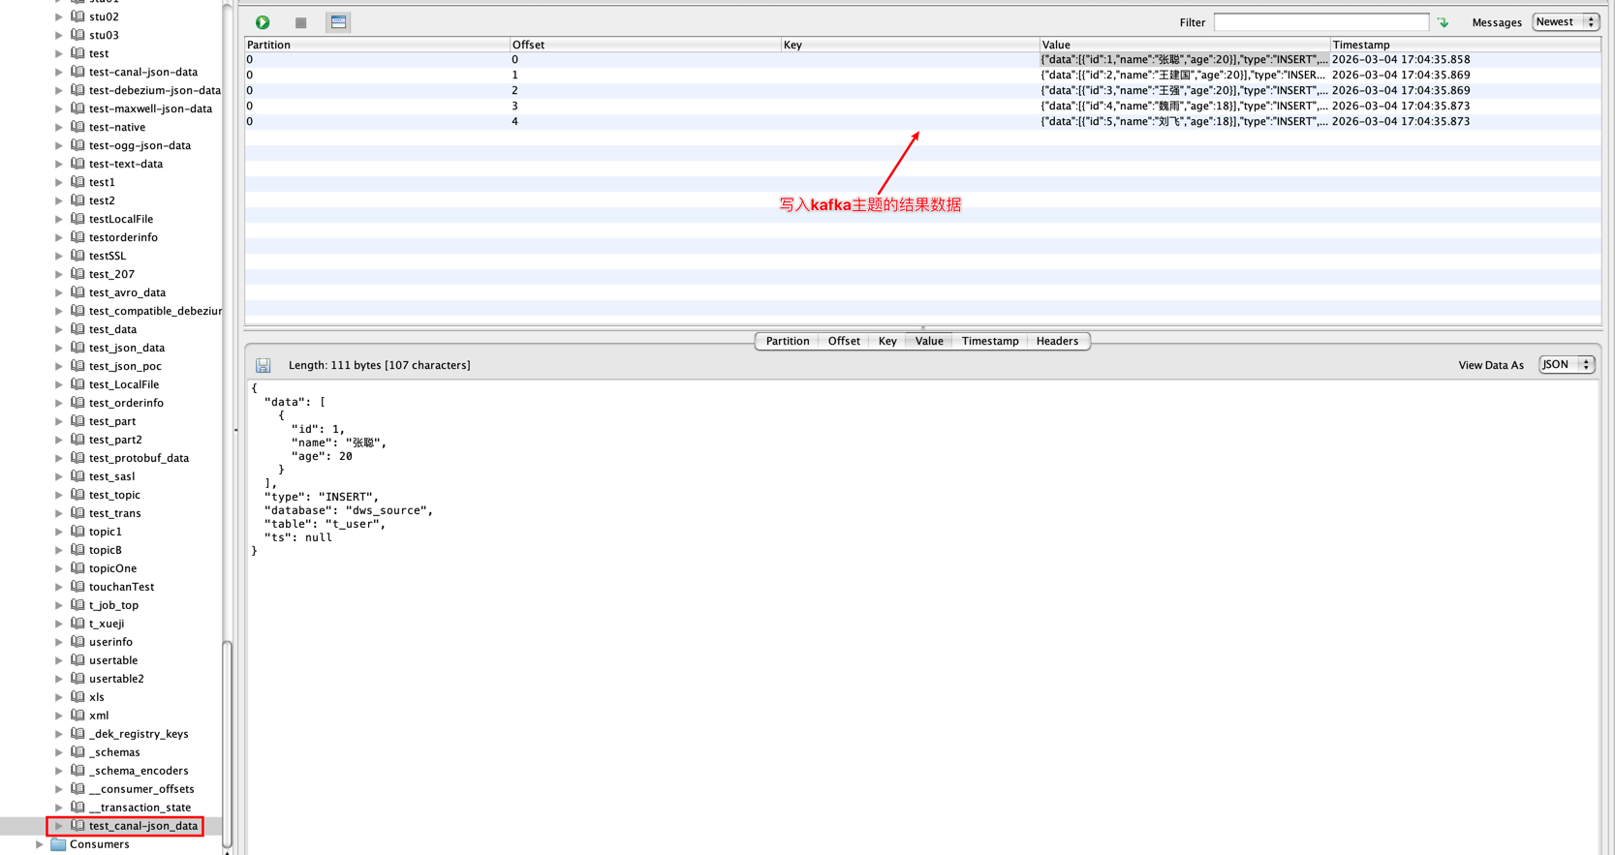Expand the __consumer_offsets topic node
The height and width of the screenshot is (855, 1615).
[59, 789]
